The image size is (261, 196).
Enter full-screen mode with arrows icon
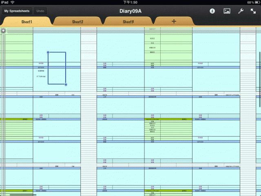(x=253, y=11)
